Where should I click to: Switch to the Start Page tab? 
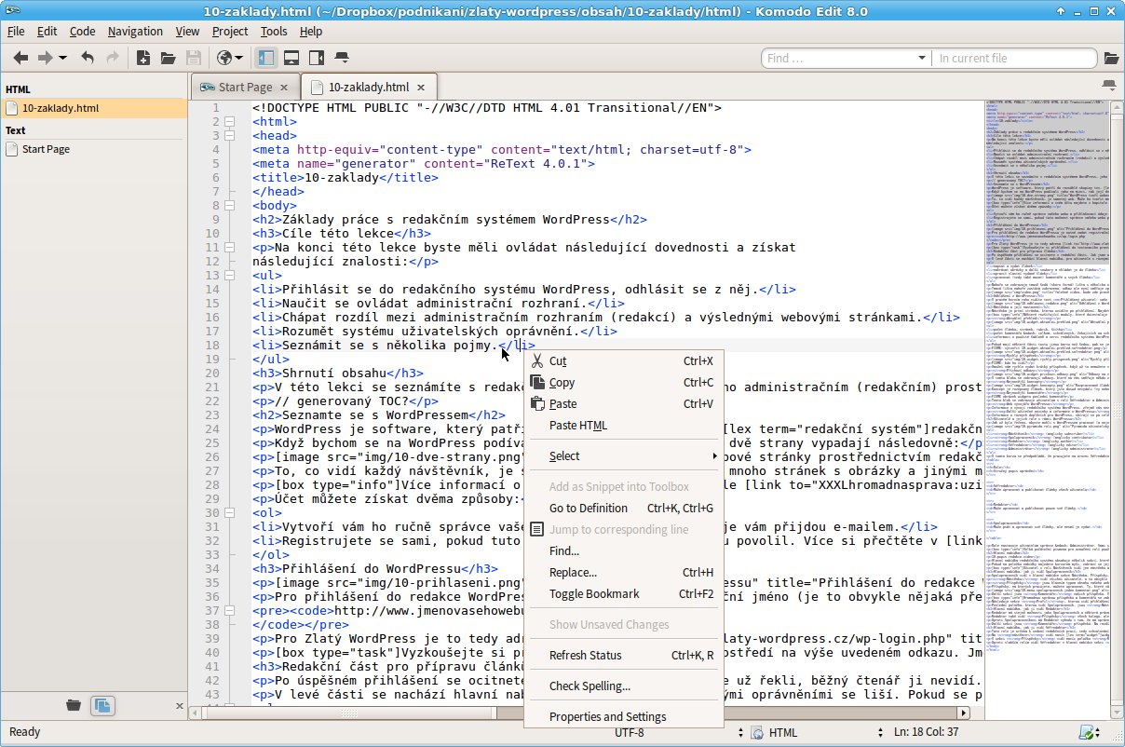click(x=246, y=87)
